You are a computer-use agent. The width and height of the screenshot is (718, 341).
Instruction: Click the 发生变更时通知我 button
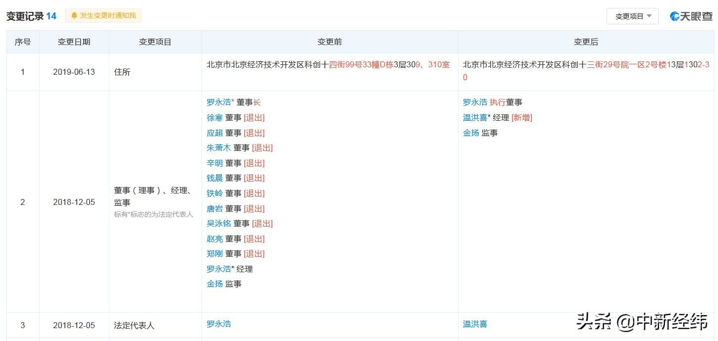click(x=107, y=16)
